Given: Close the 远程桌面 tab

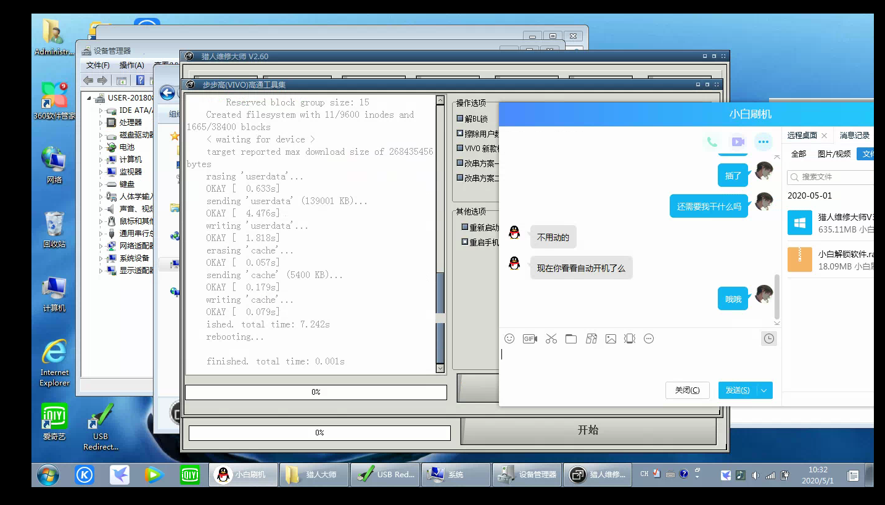Looking at the screenshot, I should pos(824,135).
